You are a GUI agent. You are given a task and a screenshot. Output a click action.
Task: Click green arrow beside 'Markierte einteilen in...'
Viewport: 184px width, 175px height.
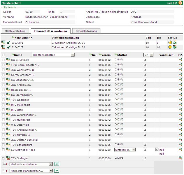tap(57, 164)
